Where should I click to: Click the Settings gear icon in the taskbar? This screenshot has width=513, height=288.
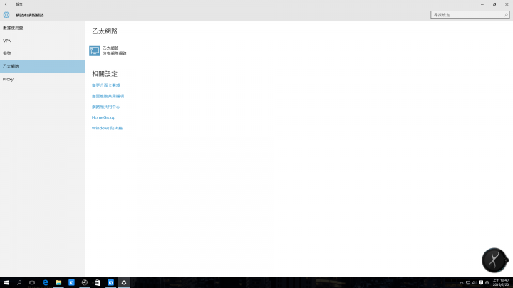124,283
